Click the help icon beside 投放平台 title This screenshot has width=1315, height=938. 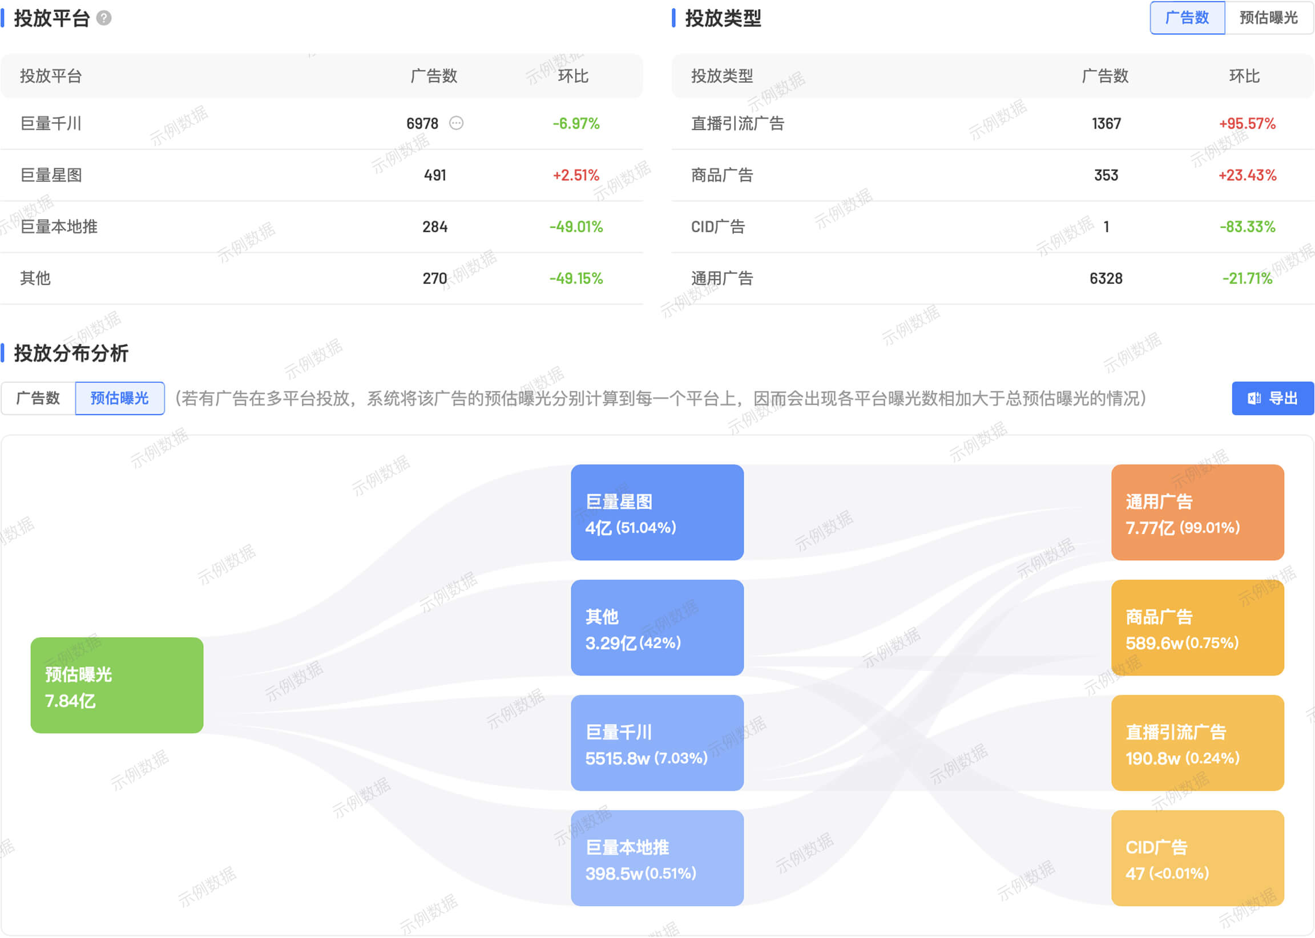point(104,18)
